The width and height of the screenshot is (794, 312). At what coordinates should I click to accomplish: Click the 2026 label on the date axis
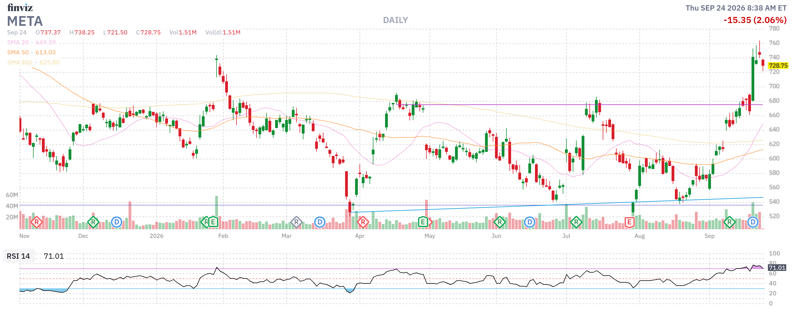point(156,236)
